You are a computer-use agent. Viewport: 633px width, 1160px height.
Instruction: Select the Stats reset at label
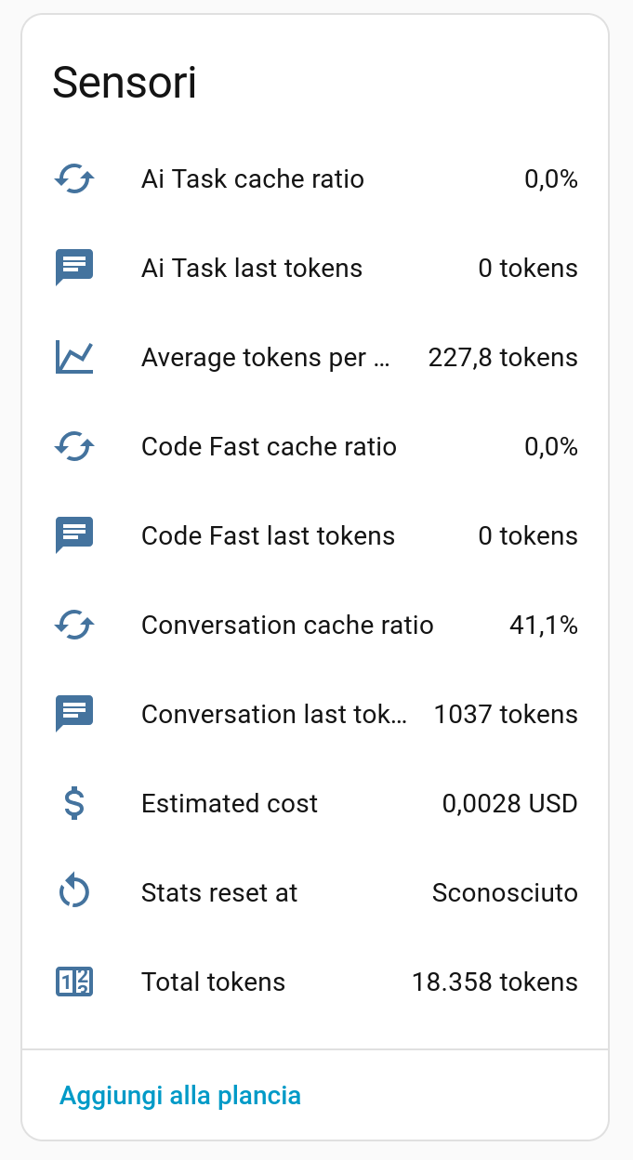pos(219,893)
